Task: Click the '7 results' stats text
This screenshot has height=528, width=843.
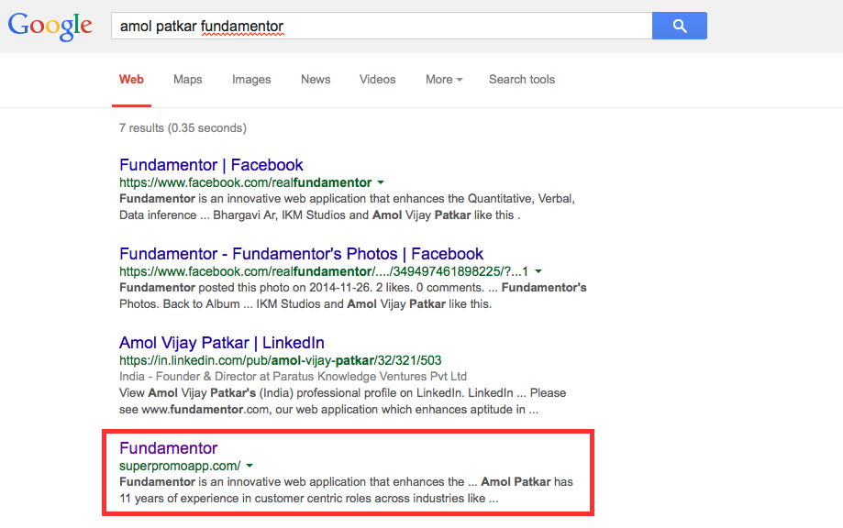Action: tap(183, 128)
